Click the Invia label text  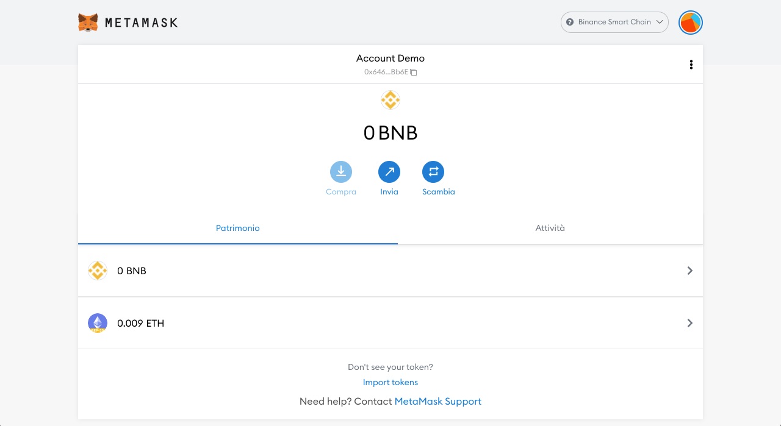click(x=389, y=192)
